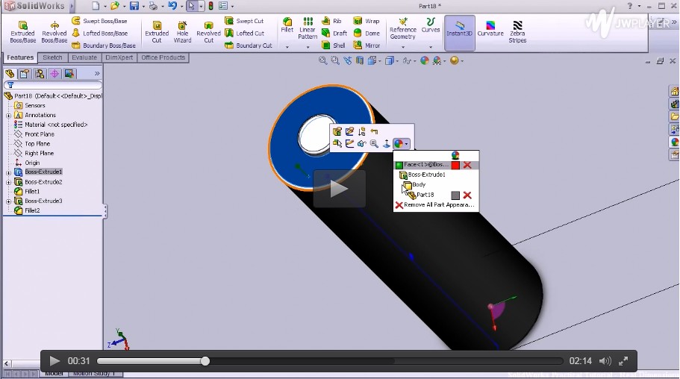
Task: Open the Appearances dropdown in context toolbar
Action: point(406,144)
